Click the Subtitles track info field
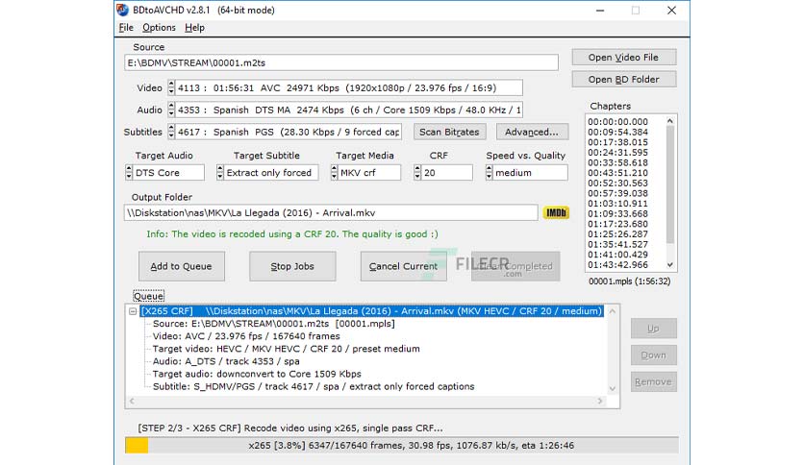The image size is (804, 465). [x=289, y=132]
